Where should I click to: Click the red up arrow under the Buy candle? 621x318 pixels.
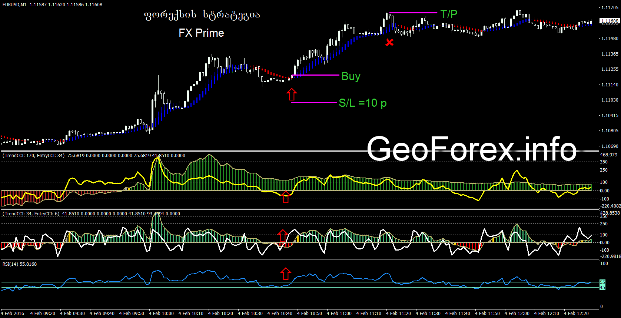292,95
